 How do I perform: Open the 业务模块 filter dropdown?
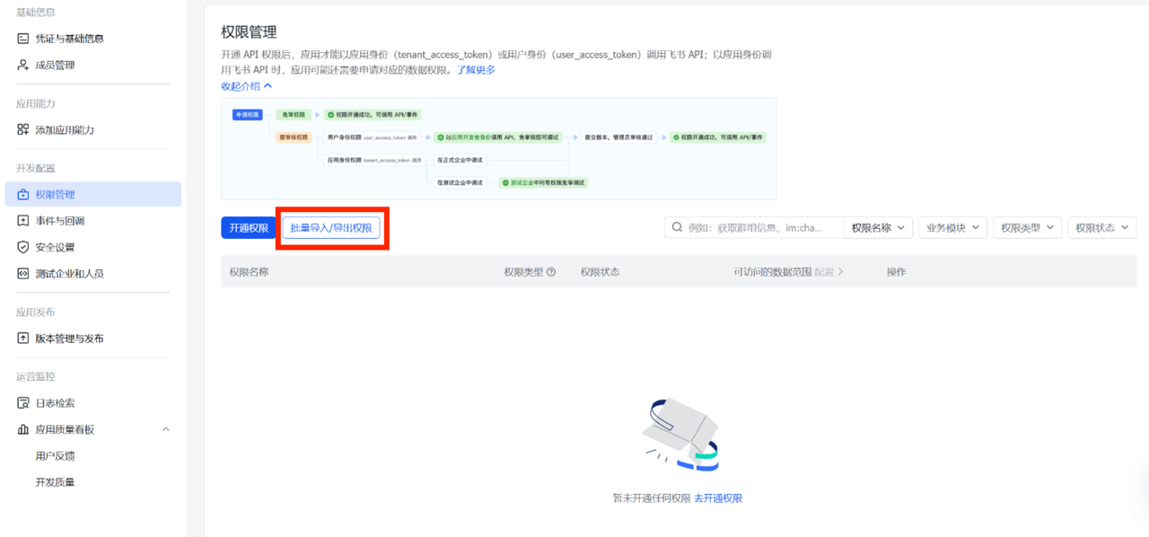click(x=952, y=228)
